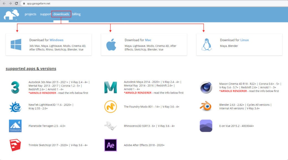Click the Planetside Terragen icon

pyautogui.click(x=15, y=126)
